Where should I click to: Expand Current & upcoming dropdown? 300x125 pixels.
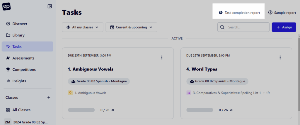tap(132, 27)
